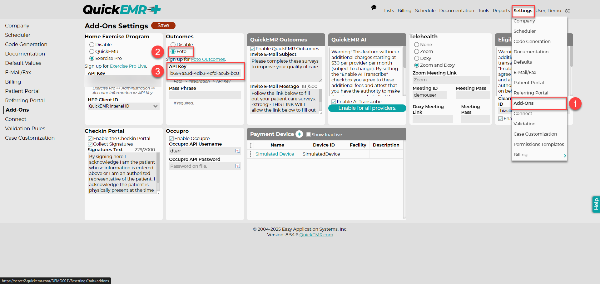Open the Documentation menu in the top navigation

click(457, 11)
